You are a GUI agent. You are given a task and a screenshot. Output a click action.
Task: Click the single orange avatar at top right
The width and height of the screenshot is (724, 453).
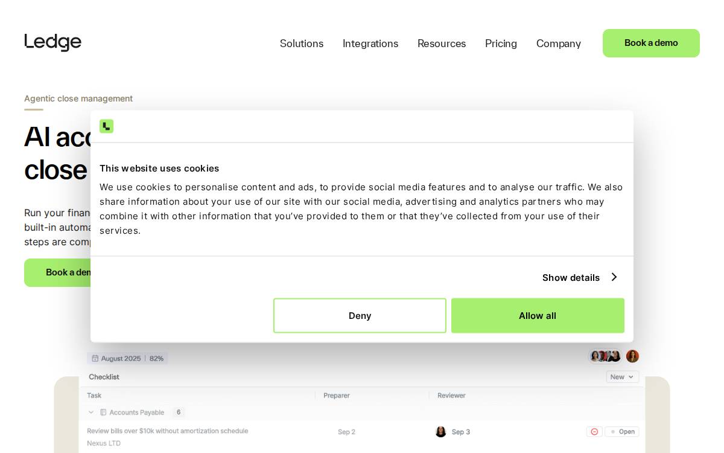click(632, 356)
